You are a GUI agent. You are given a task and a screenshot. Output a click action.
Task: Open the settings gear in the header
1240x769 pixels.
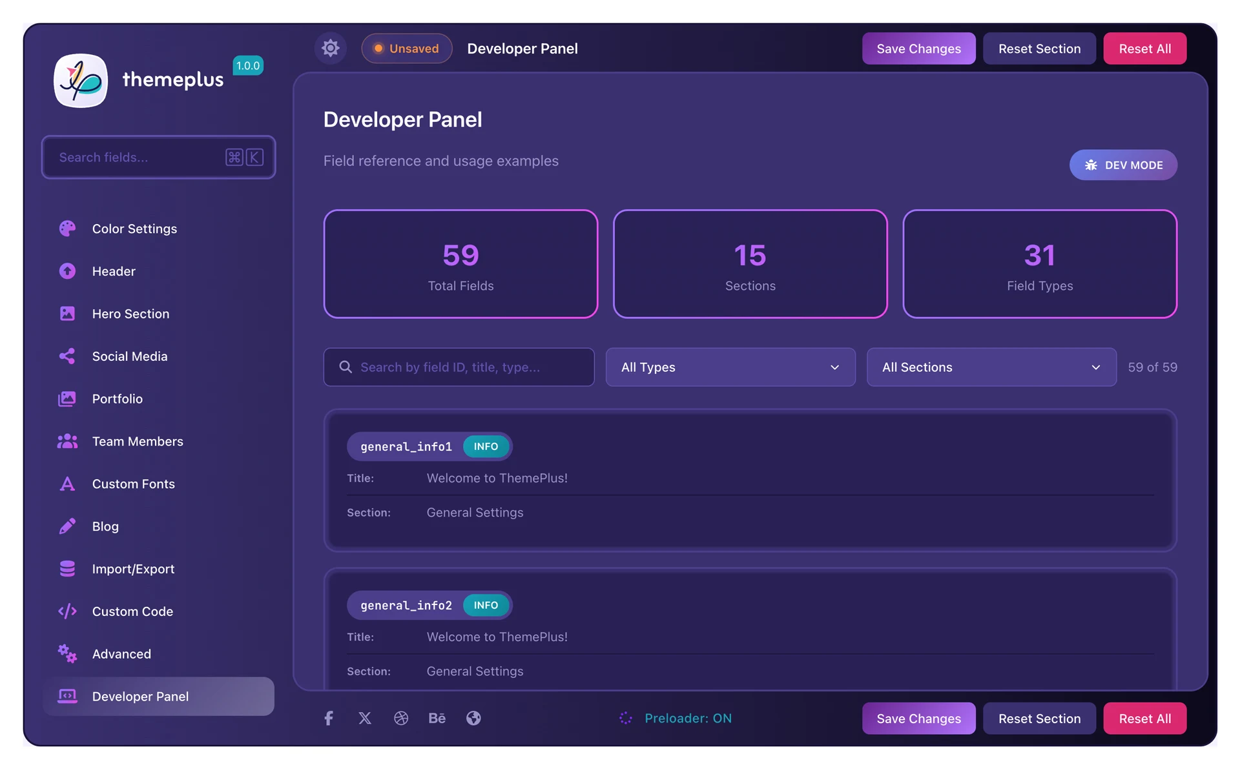pyautogui.click(x=330, y=48)
